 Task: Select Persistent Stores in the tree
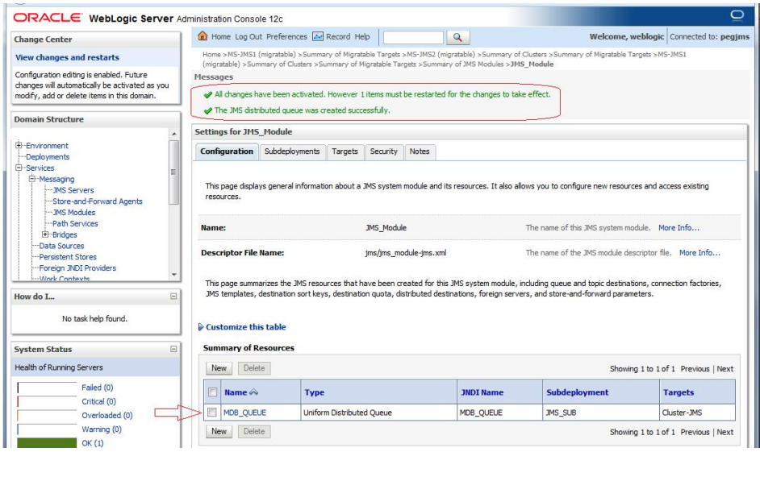68,257
